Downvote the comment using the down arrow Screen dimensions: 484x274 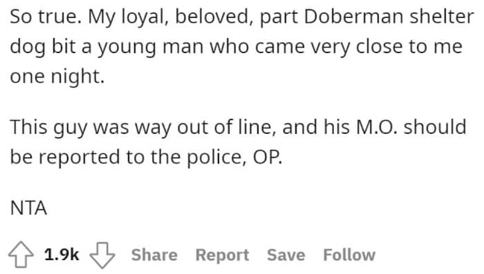[102, 255]
